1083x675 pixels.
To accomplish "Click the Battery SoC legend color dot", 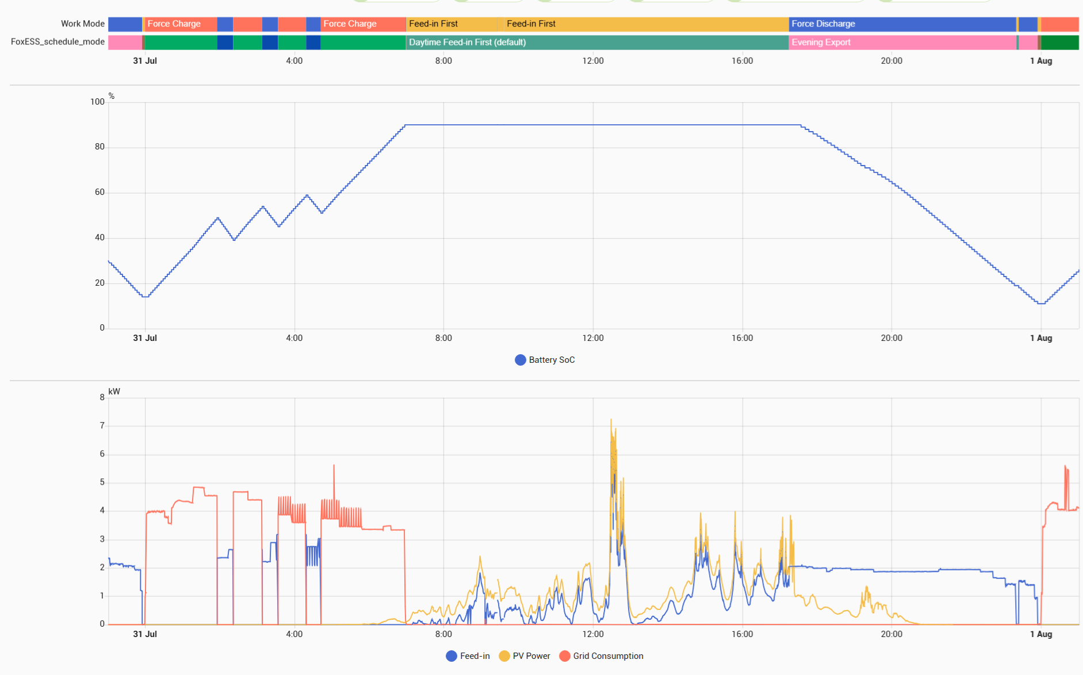I will point(520,360).
